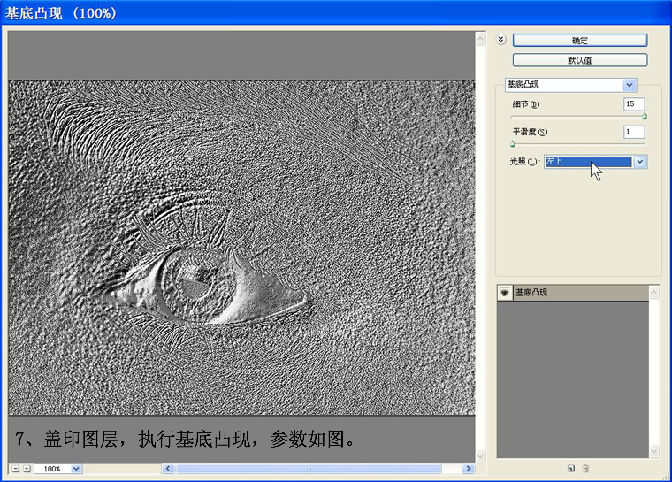Viewport: 672px width, 482px height.
Task: Open the 光照 light direction dropdown arrow
Action: [640, 162]
